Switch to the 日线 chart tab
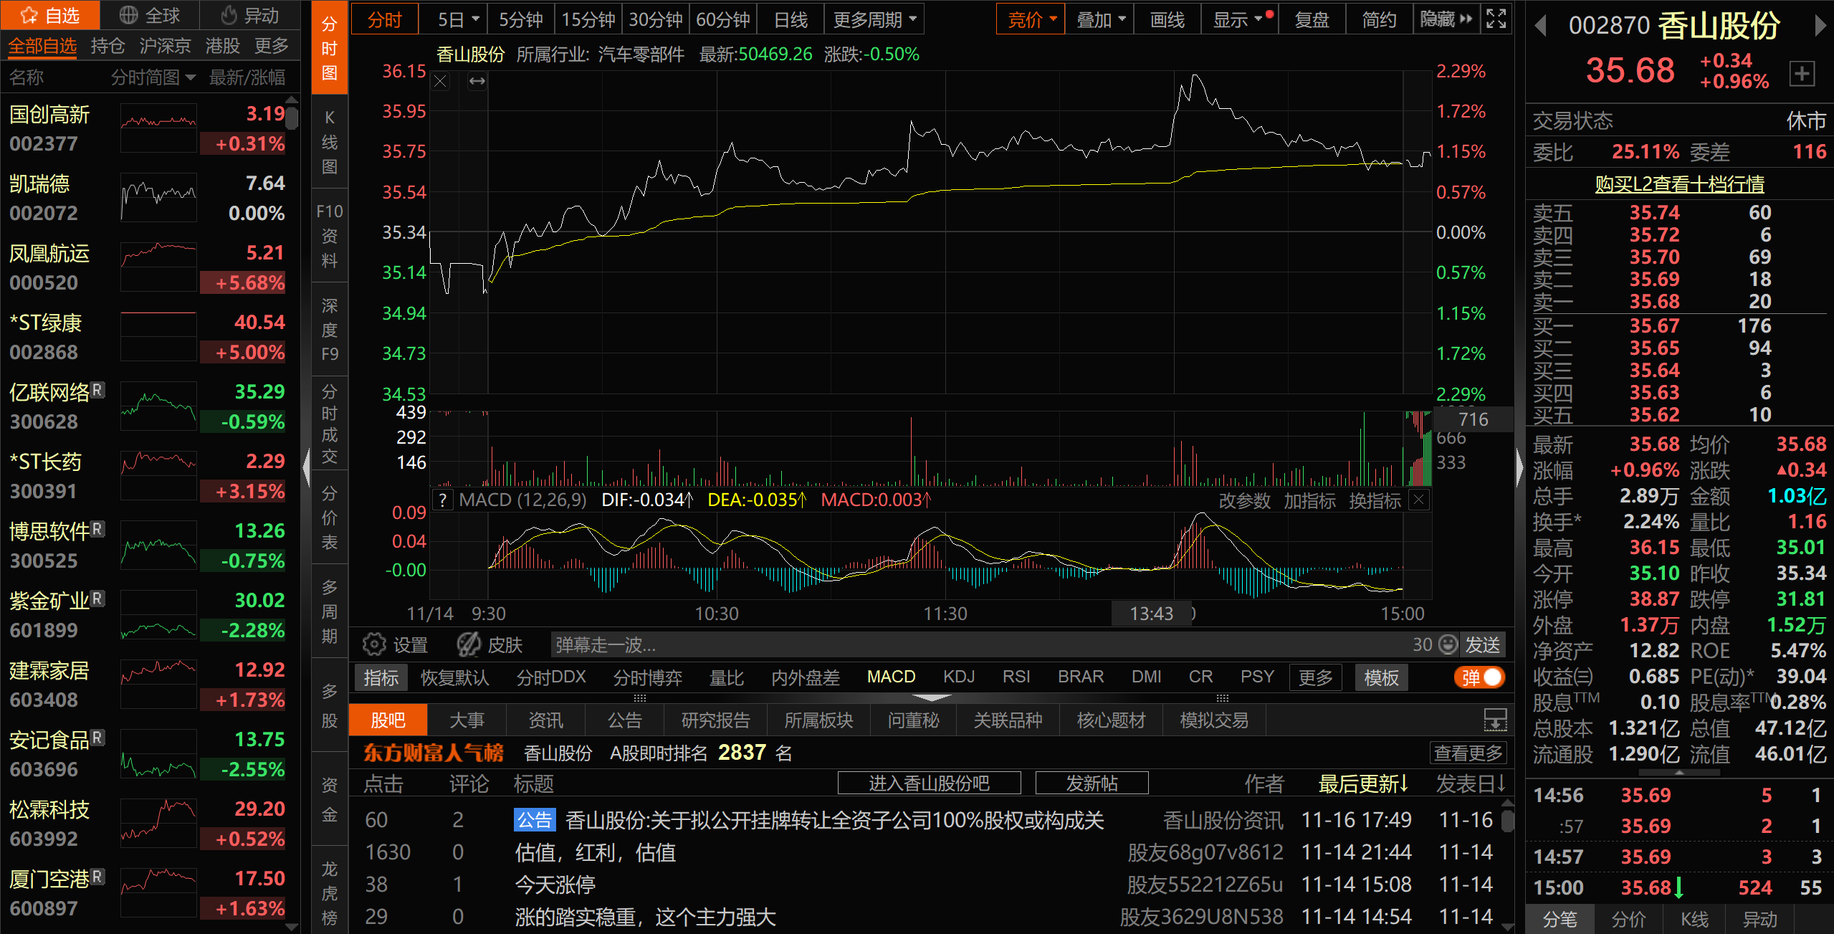Screen dimensions: 1834x934 pyautogui.click(x=791, y=19)
